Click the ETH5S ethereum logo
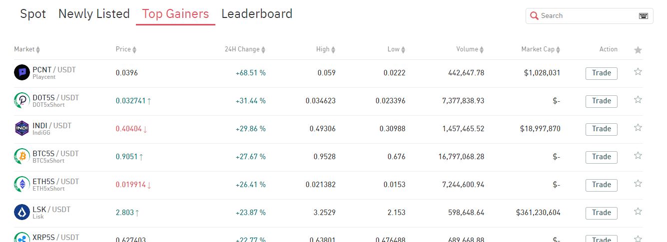The width and height of the screenshot is (667, 242). pyautogui.click(x=22, y=185)
